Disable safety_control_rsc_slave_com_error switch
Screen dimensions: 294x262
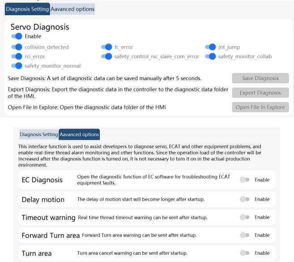tap(107, 56)
